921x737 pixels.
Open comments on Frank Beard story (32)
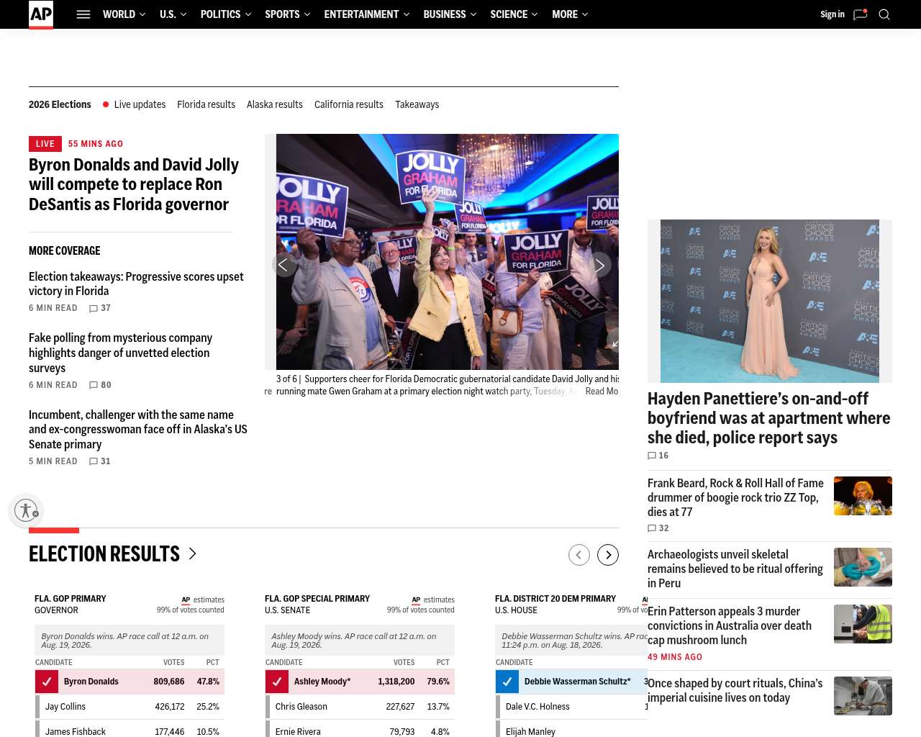[x=658, y=528]
